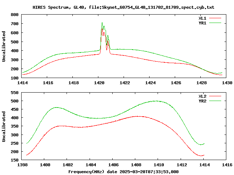Image resolution: width=234 pixels, height=175 pixels.
Task: Click the 800 y-axis label of top plot
Action: (15, 15)
